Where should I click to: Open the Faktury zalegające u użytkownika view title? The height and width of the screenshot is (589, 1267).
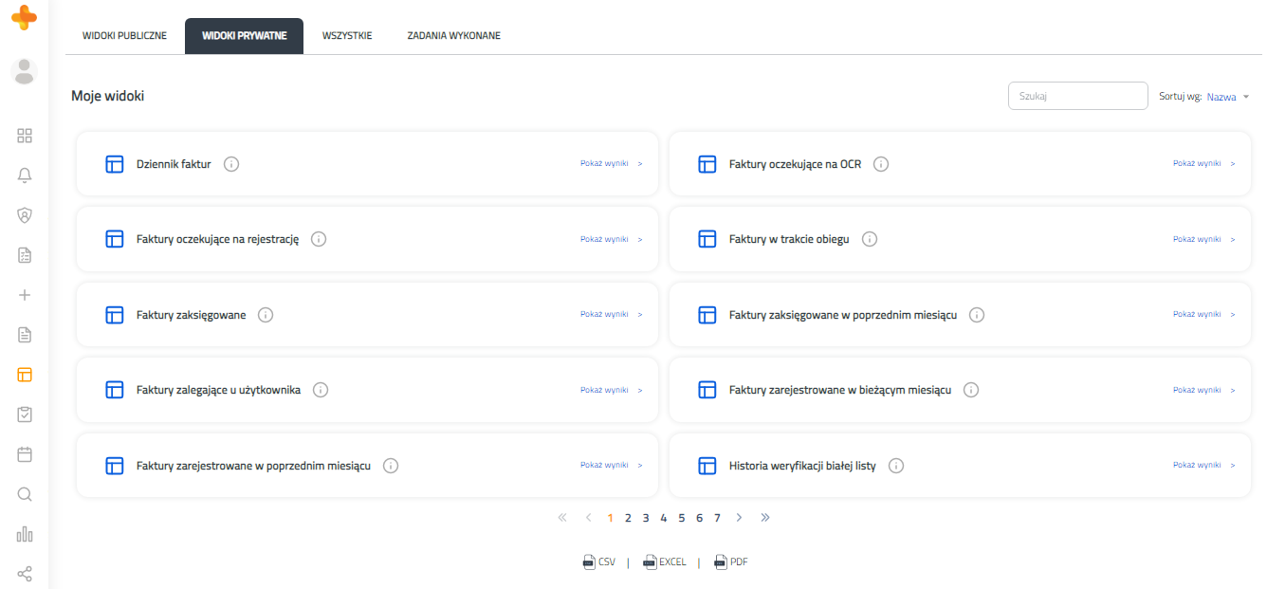(x=218, y=390)
